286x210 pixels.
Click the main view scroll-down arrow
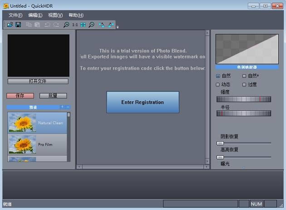pyautogui.click(x=207, y=161)
